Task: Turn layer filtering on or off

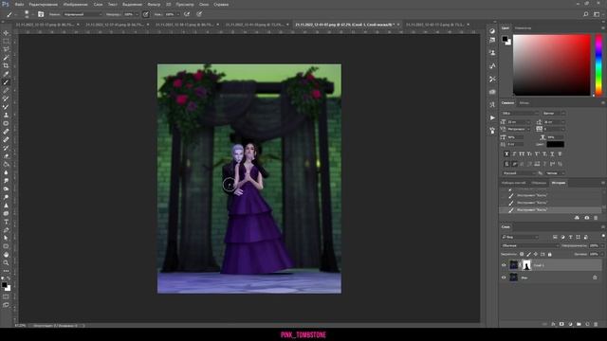Action: [x=603, y=236]
